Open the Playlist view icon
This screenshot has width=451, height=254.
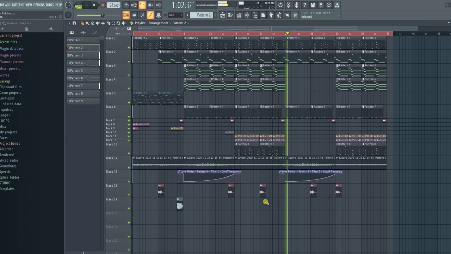[222, 15]
